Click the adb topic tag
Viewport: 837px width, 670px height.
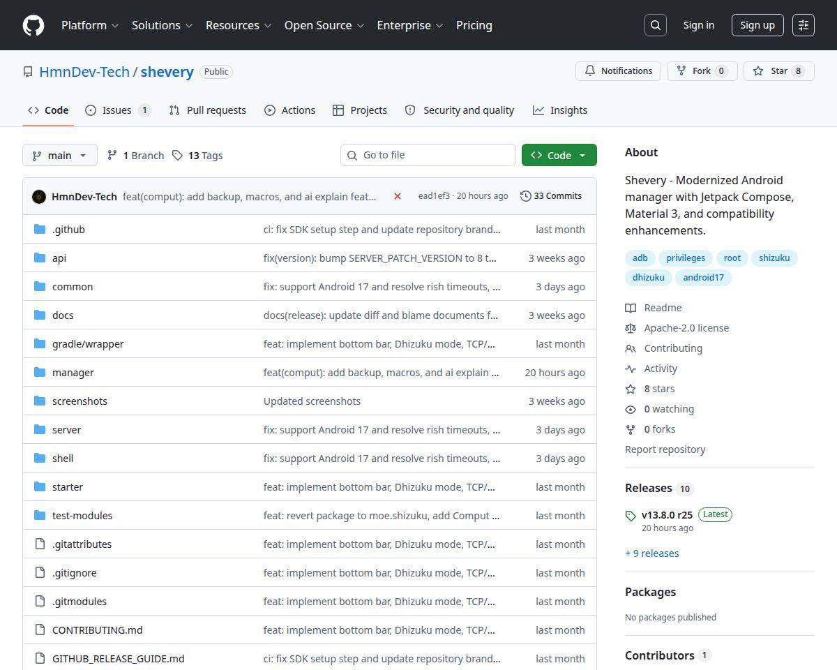[x=640, y=258]
